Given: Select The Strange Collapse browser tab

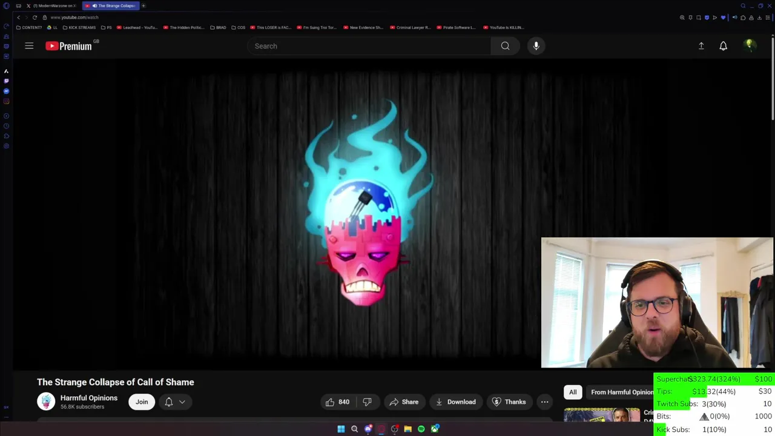Looking at the screenshot, I should 110,5.
